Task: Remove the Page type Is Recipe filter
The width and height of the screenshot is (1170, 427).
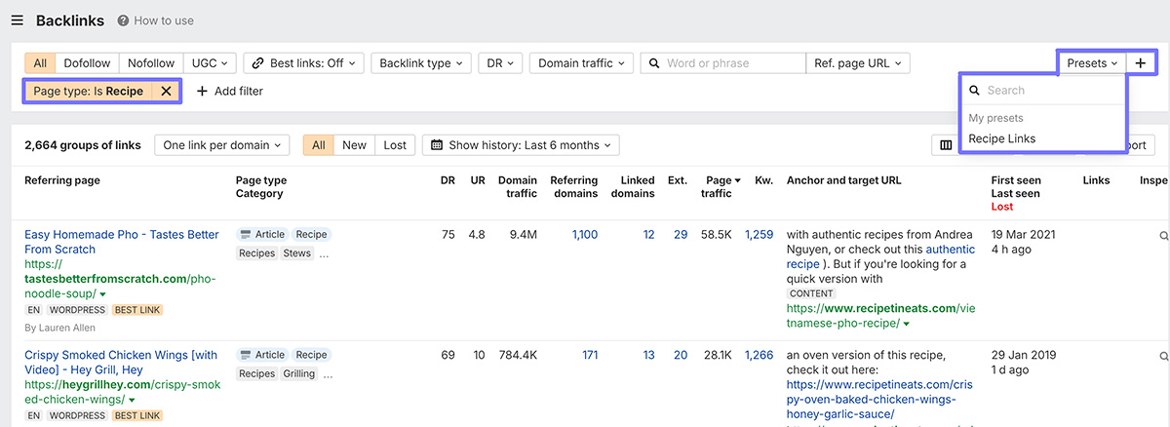Action: pos(166,91)
